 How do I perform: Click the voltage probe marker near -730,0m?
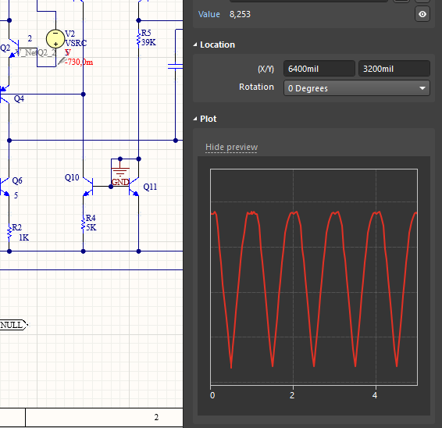click(62, 62)
